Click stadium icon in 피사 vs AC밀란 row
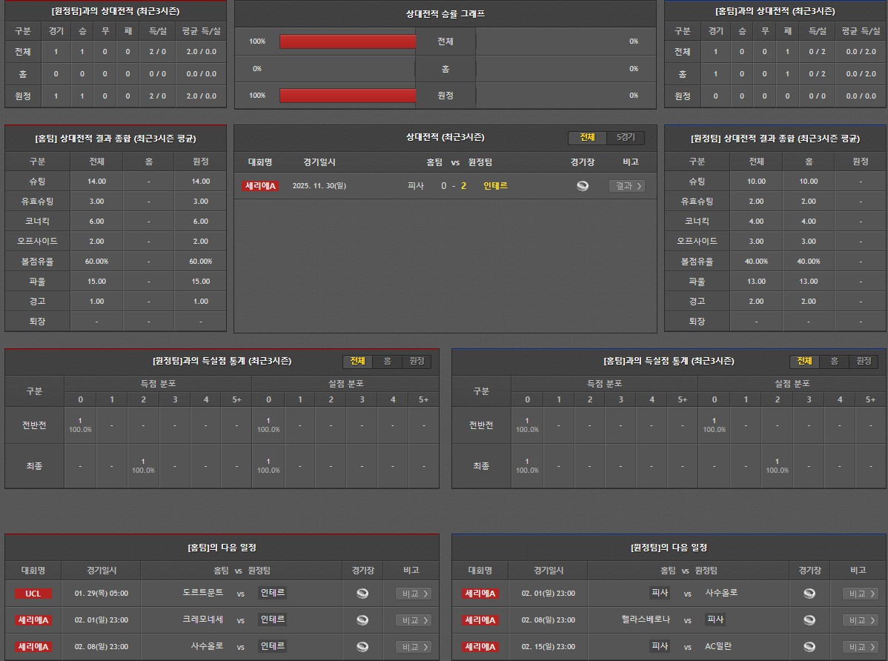Image resolution: width=888 pixels, height=661 pixels. pyautogui.click(x=809, y=647)
